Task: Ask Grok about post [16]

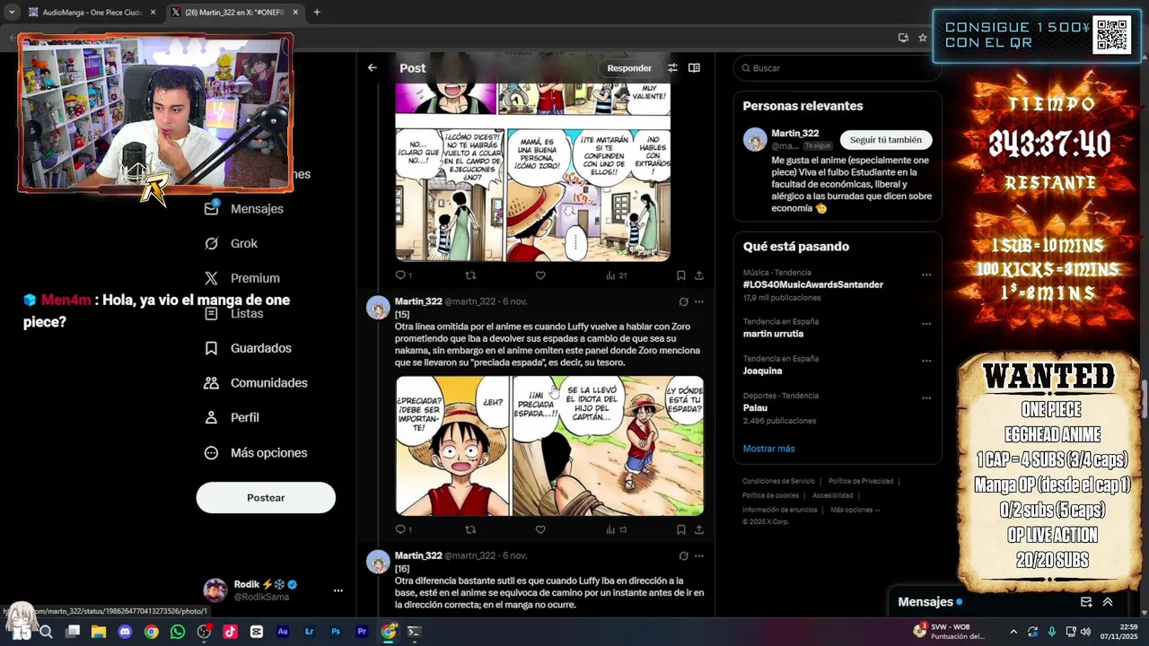Action: click(x=683, y=555)
